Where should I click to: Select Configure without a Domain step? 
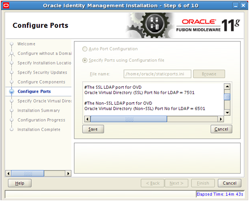click(44, 53)
